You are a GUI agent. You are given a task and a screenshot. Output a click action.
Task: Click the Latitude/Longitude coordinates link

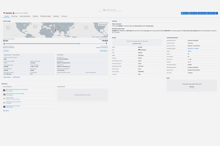(x=193, y=49)
